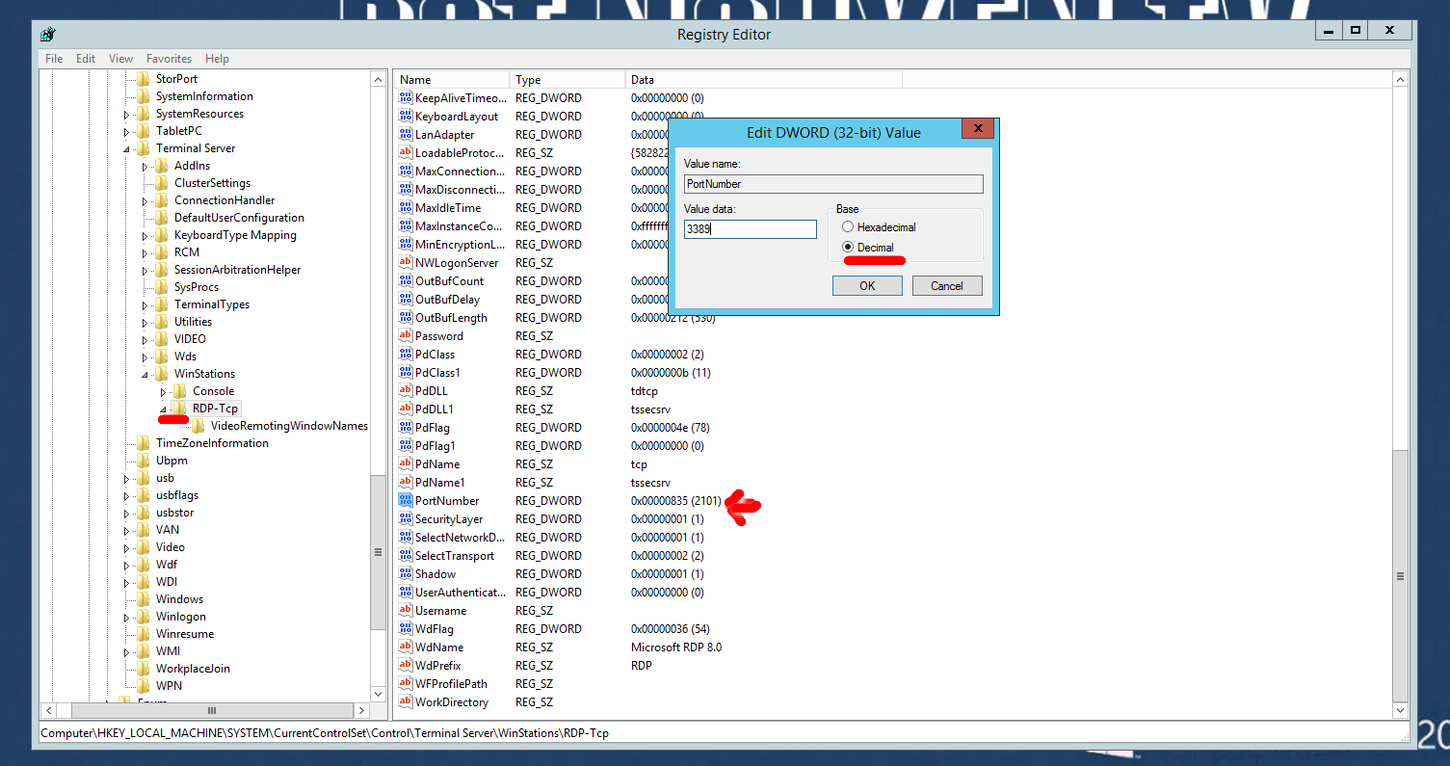Image resolution: width=1450 pixels, height=766 pixels.
Task: Click the Password string value icon
Action: pyautogui.click(x=406, y=336)
